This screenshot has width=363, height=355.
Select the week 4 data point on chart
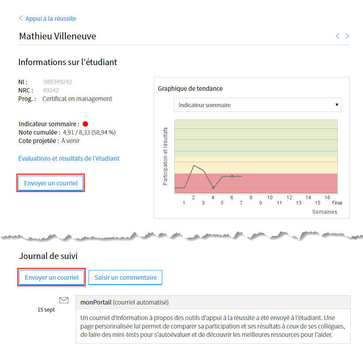[213, 188]
